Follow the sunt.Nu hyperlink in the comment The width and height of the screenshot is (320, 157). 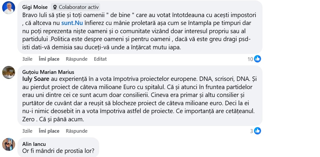coord(72,23)
